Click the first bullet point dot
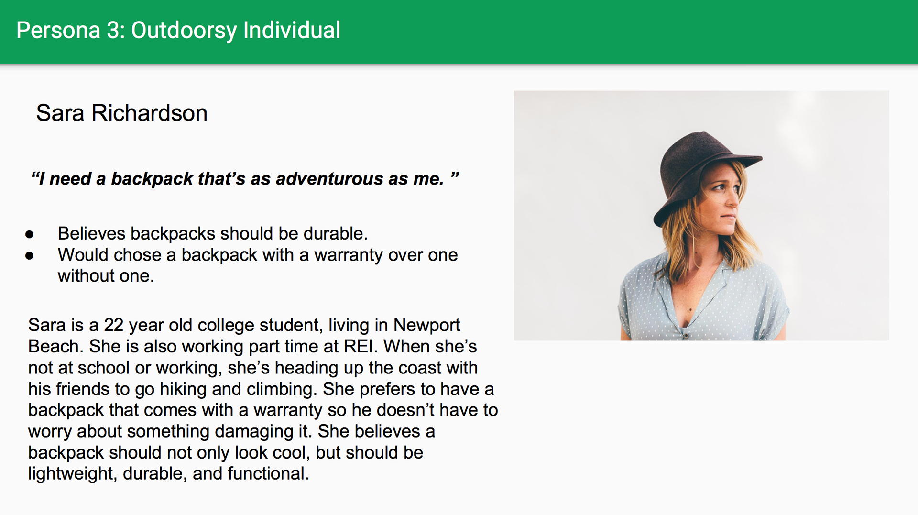918x515 pixels. pos(30,234)
